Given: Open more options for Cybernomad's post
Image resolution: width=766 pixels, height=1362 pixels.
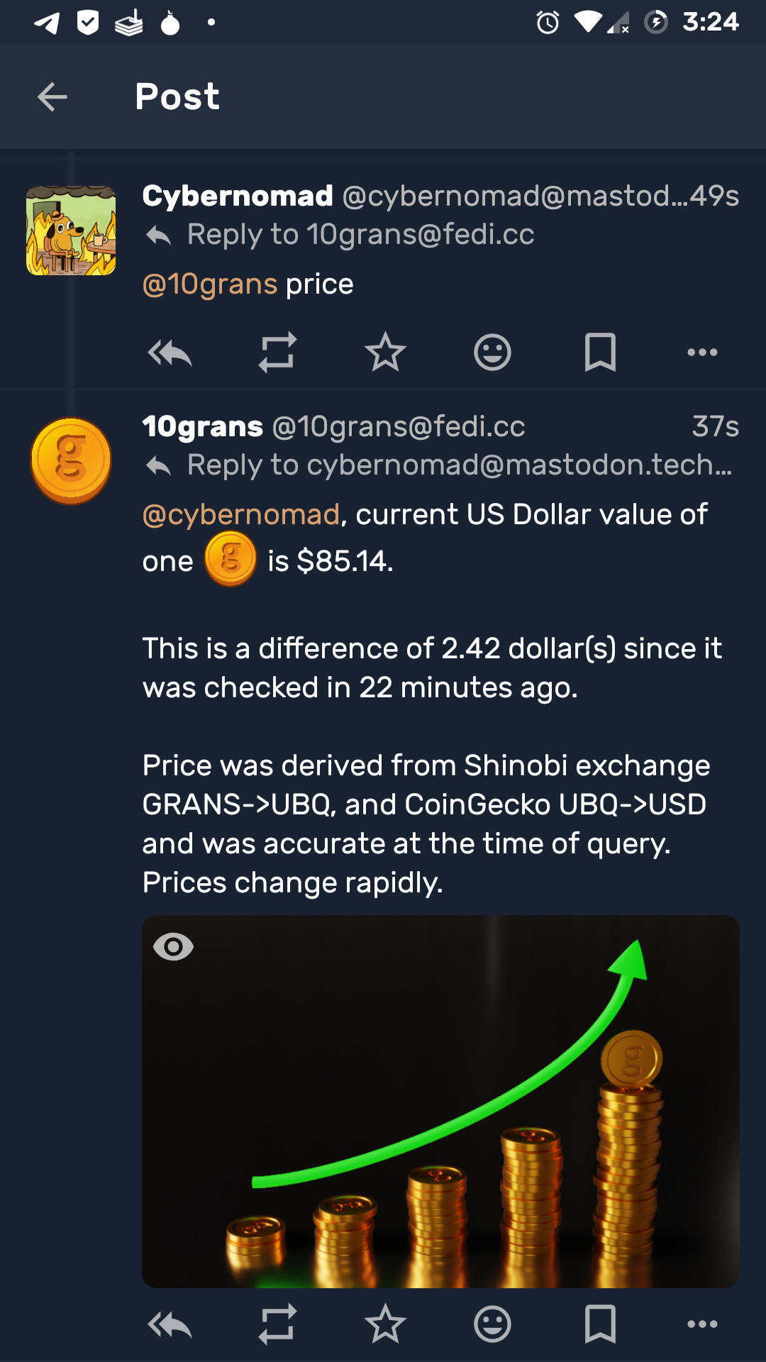Looking at the screenshot, I should [702, 352].
